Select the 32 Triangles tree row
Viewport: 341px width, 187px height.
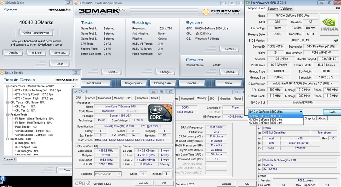tap(26, 147)
